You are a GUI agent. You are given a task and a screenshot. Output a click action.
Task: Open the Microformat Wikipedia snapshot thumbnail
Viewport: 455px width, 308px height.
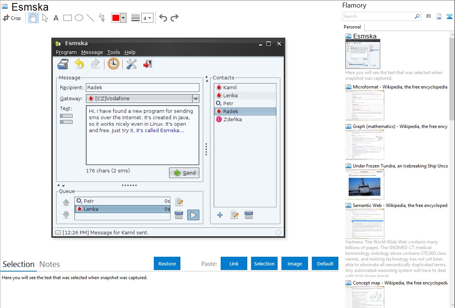[x=365, y=105]
